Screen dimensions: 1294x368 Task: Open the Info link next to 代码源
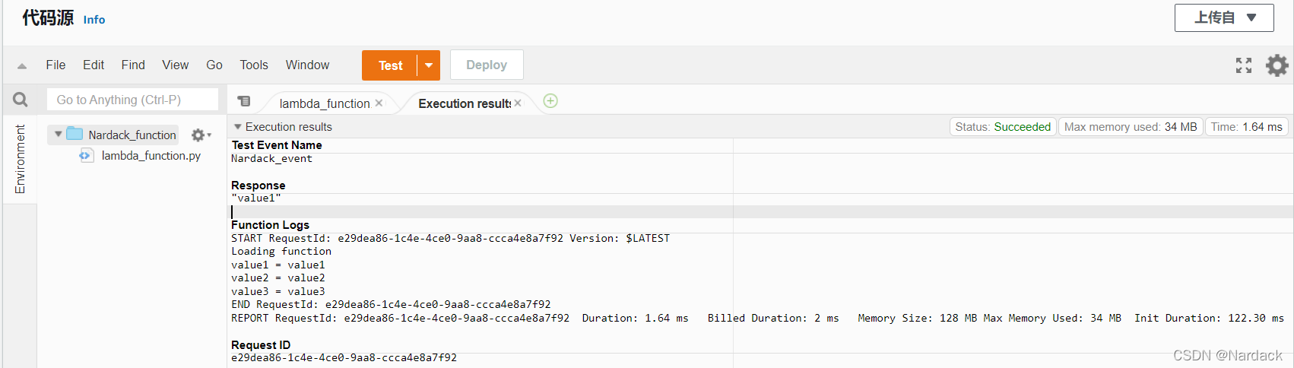click(x=94, y=20)
